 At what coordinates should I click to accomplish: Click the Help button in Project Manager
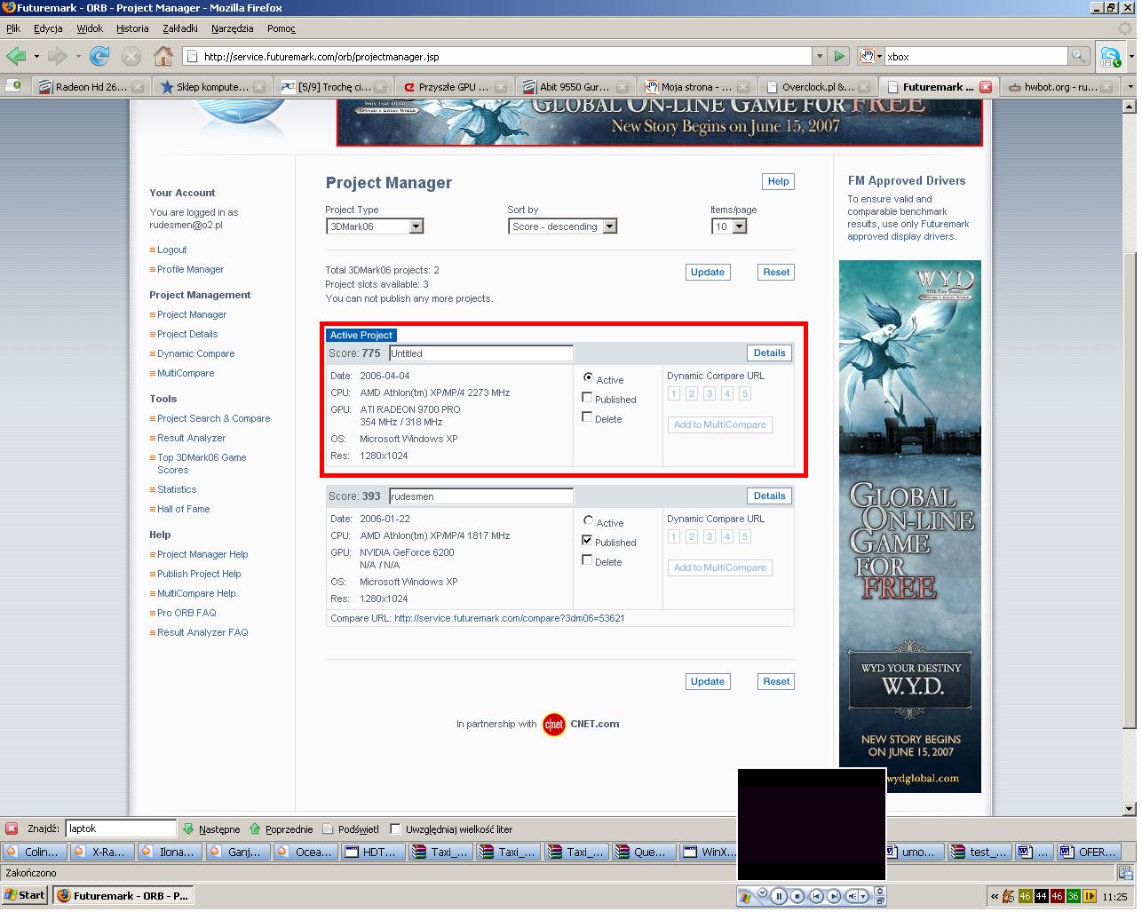click(778, 181)
